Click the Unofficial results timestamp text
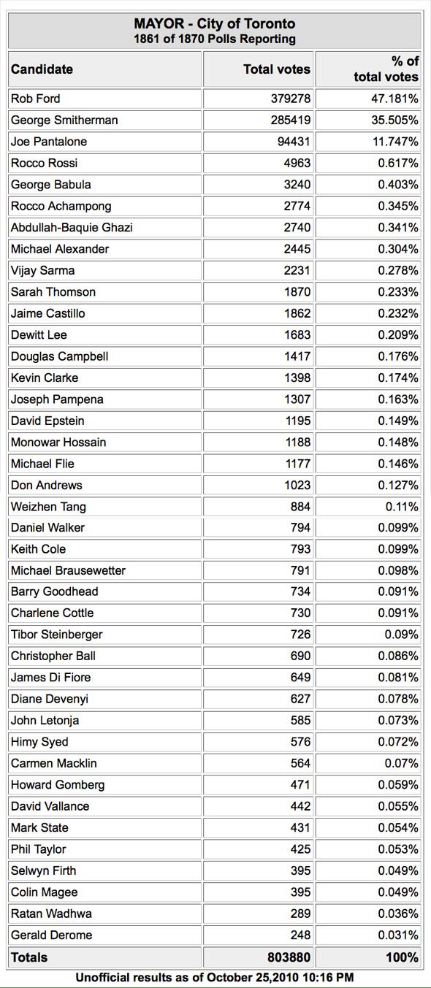The height and width of the screenshot is (988, 431). (215, 977)
